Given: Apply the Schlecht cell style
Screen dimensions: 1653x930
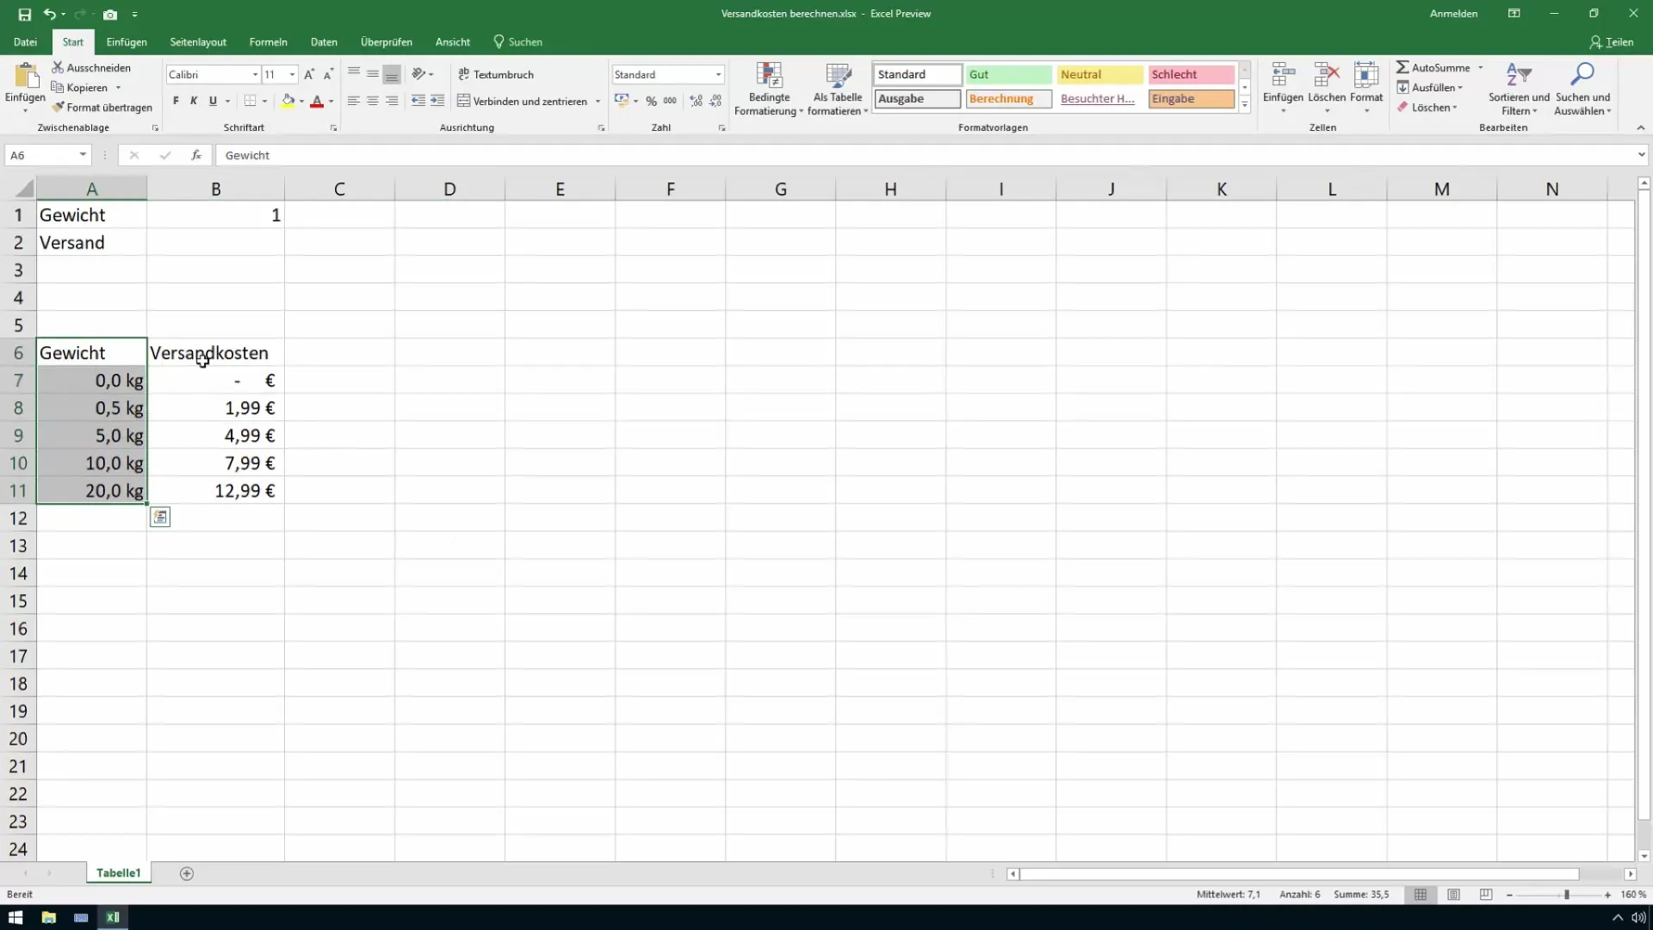Looking at the screenshot, I should coord(1190,75).
